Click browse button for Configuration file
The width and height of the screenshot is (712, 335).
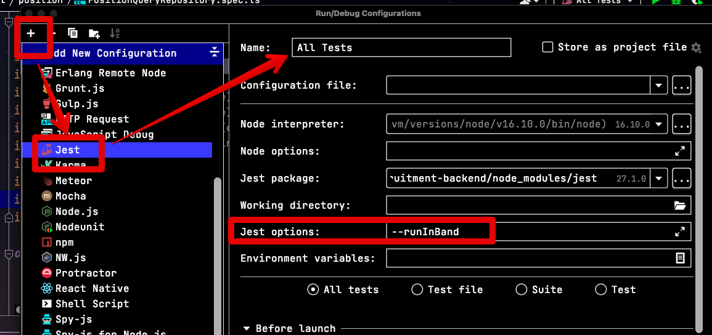tap(682, 85)
